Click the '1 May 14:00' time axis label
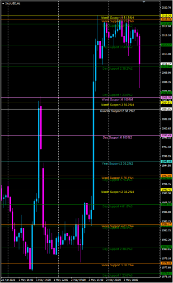The height and width of the screenshot is (283, 173). tap(43, 280)
